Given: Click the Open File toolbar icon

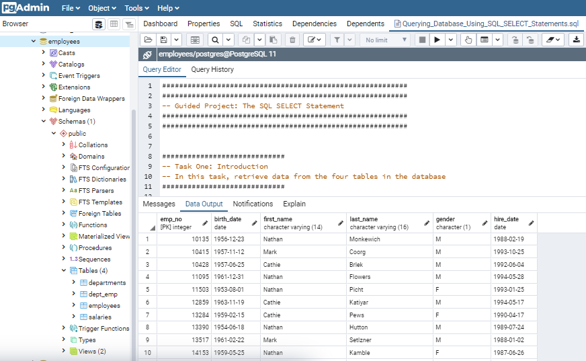Looking at the screenshot, I should [149, 40].
